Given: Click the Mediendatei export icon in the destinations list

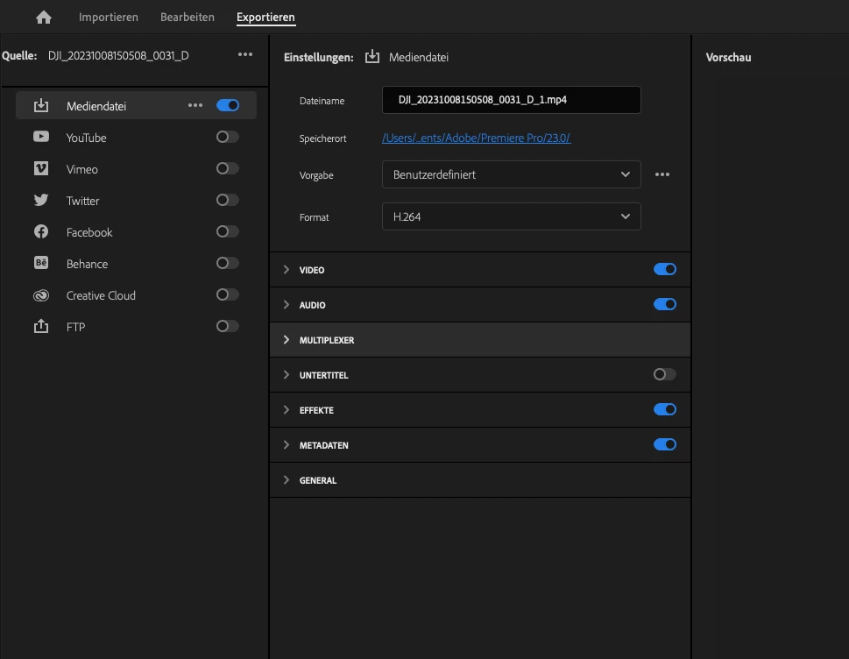Looking at the screenshot, I should point(41,105).
